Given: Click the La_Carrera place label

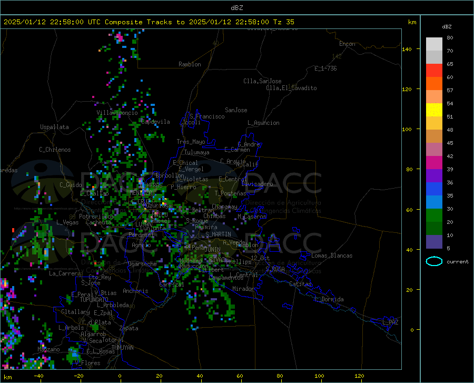Looking at the screenshot, I should [x=65, y=273].
